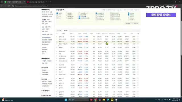Uncheck the PER(배) checkbox
Viewport: 182px width, 102px height.
[x=129, y=13]
